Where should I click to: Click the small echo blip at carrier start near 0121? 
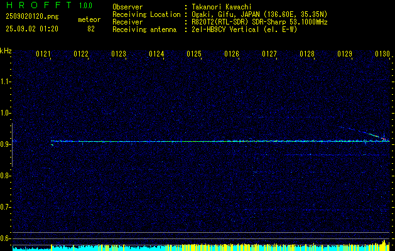tap(52, 145)
